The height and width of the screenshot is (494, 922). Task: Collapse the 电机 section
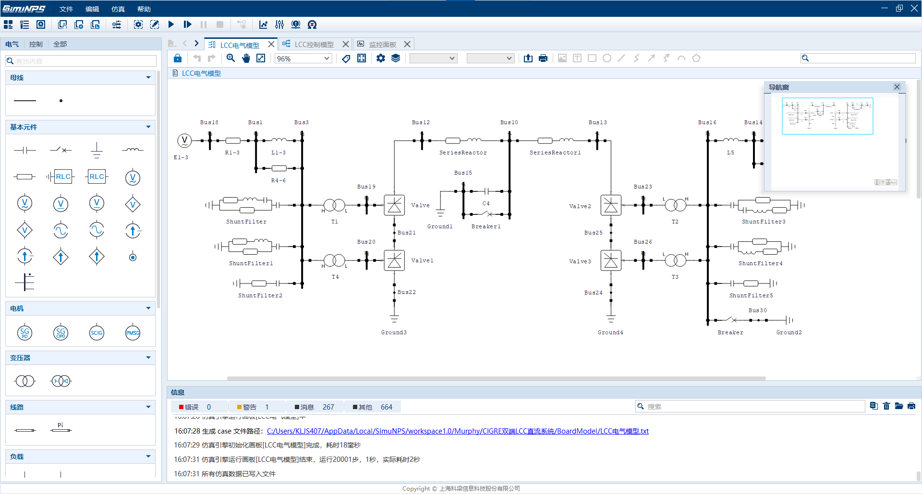148,308
